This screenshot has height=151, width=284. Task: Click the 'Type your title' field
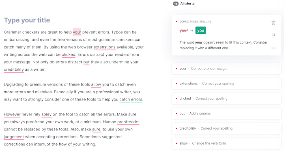(27, 20)
